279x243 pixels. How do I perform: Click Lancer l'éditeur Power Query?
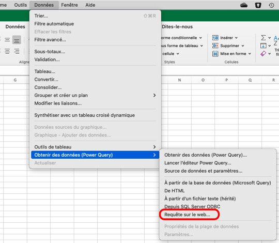pos(198,163)
